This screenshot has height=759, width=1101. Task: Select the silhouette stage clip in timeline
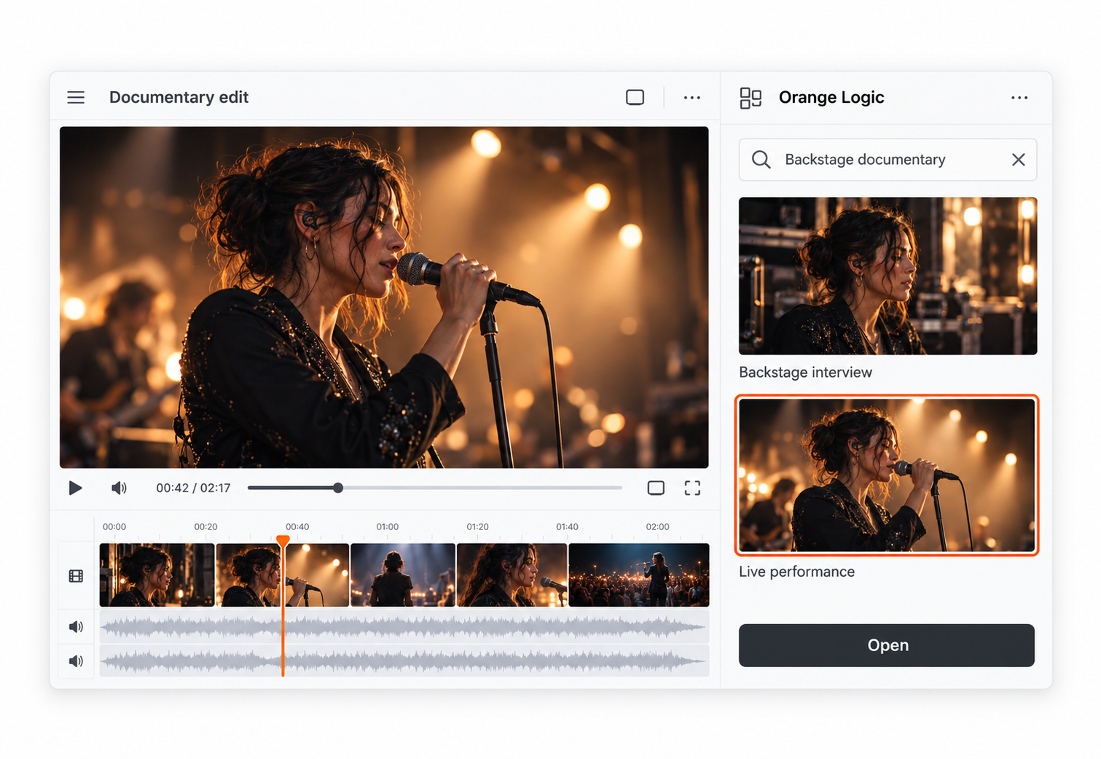[x=403, y=575]
